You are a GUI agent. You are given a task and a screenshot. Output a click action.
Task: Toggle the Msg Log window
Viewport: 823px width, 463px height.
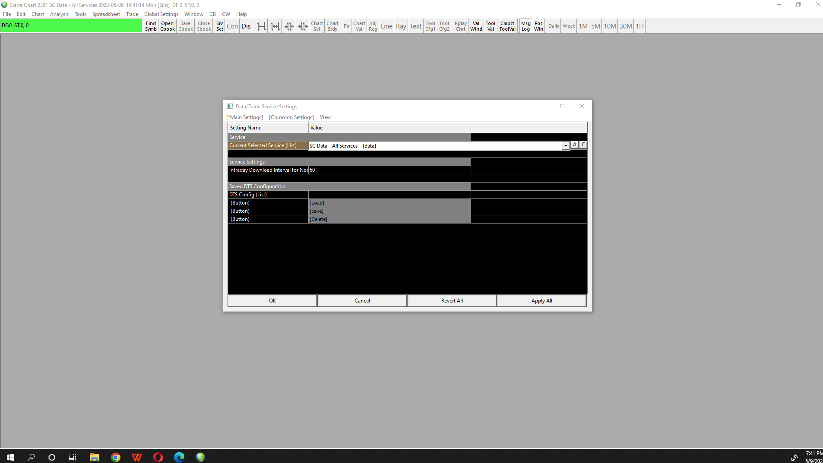click(x=525, y=26)
